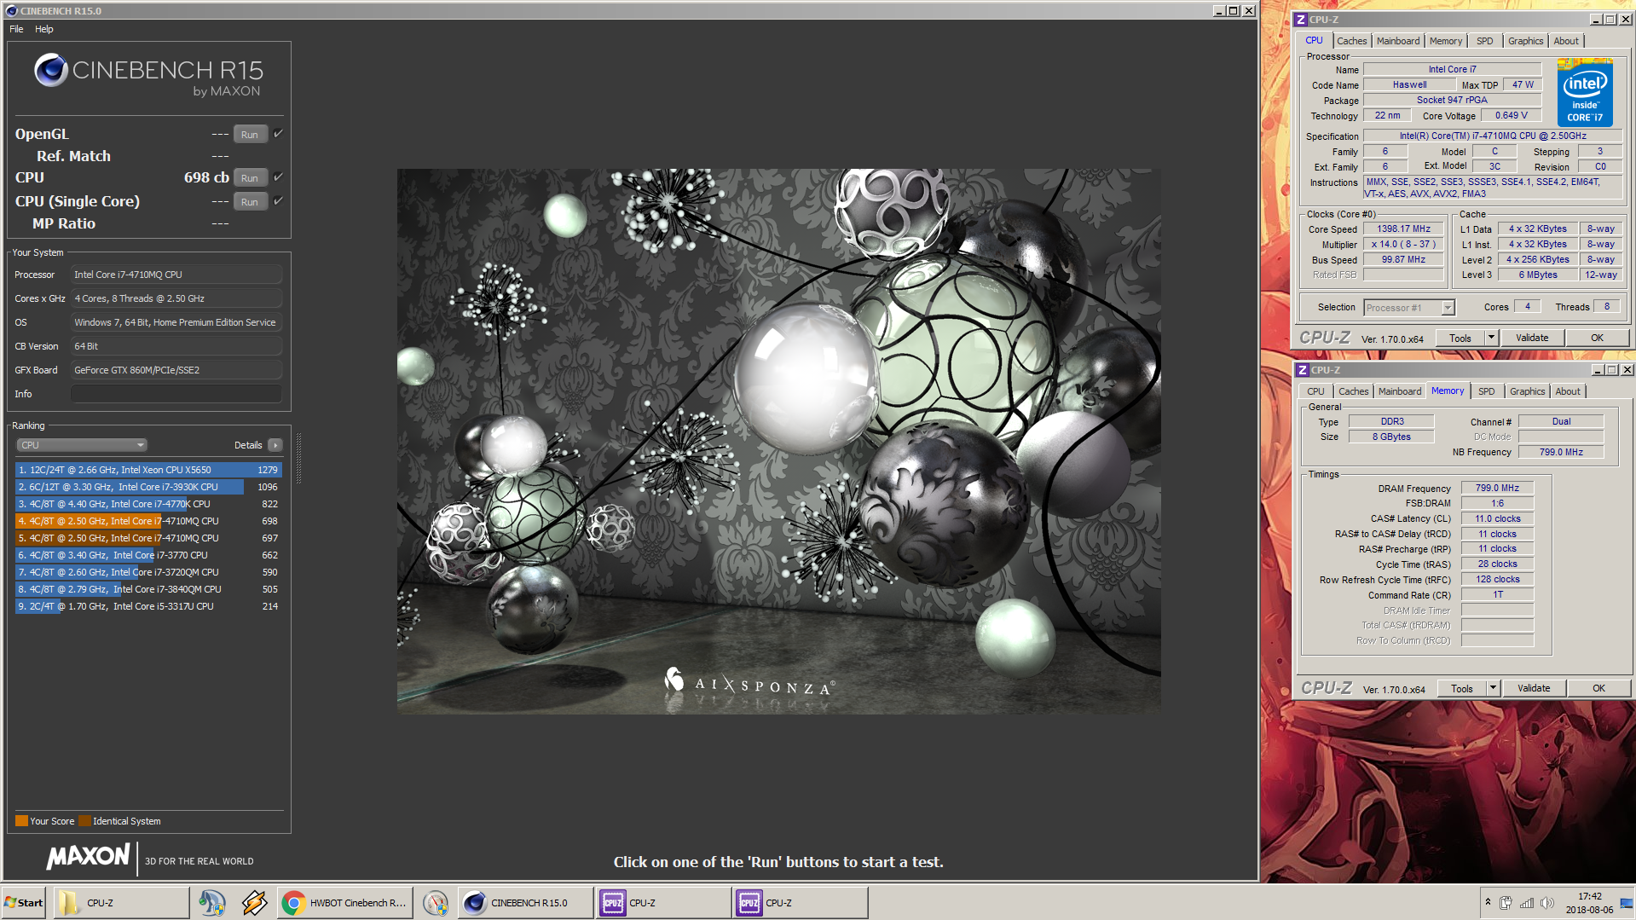Click the Intel inside Core i7 logo
Image resolution: width=1636 pixels, height=920 pixels.
tap(1584, 92)
